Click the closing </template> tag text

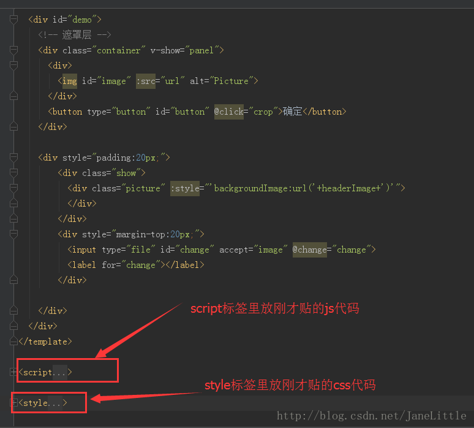click(45, 342)
